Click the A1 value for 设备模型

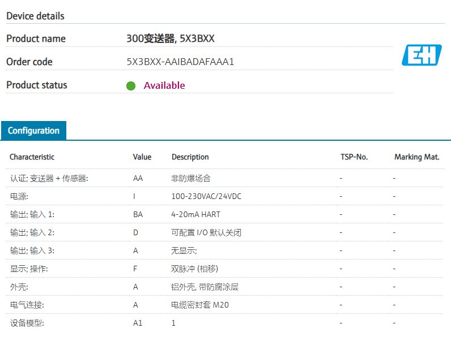point(137,323)
